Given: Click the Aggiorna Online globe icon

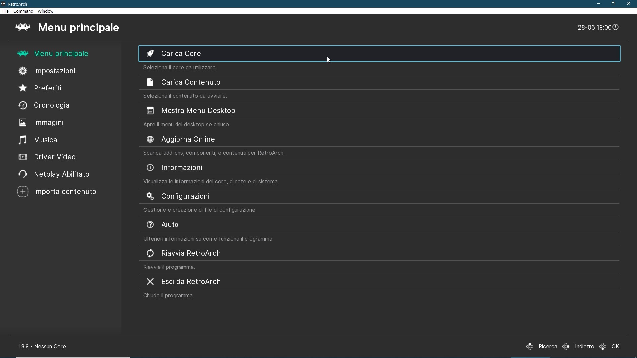Looking at the screenshot, I should [x=150, y=139].
